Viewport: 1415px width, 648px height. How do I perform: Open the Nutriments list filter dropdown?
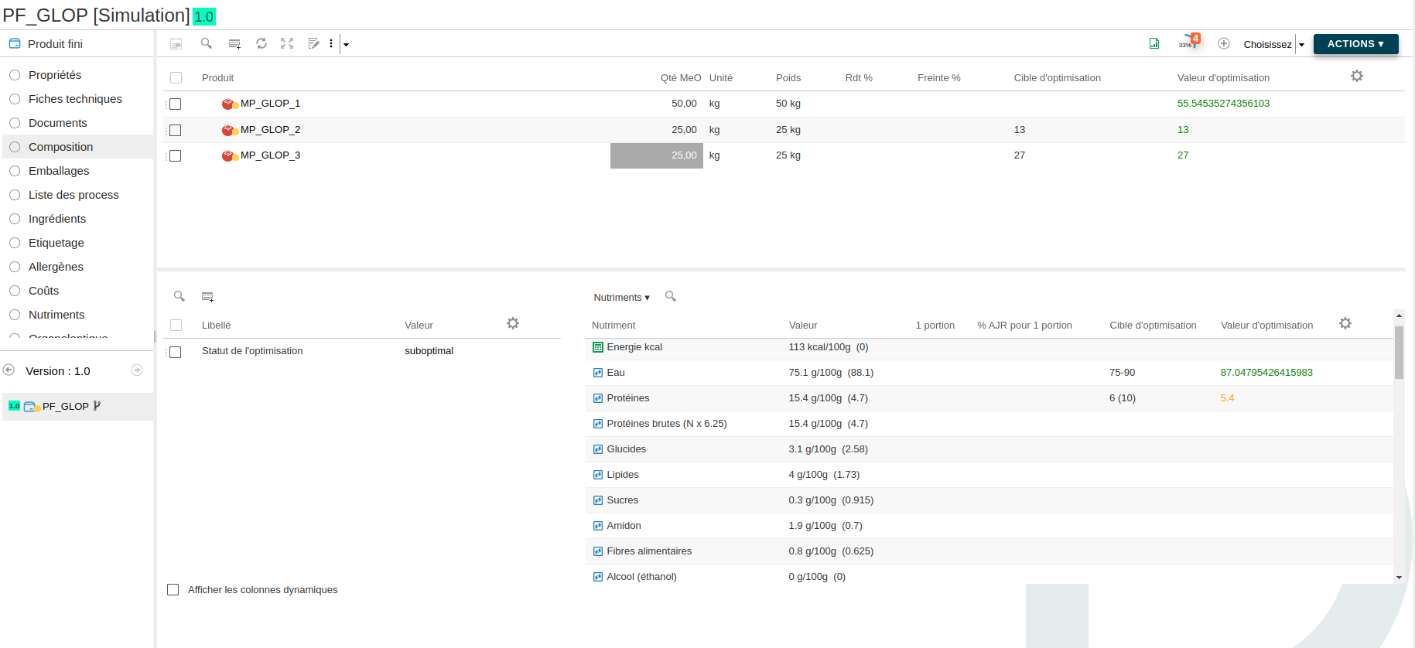pos(621,297)
